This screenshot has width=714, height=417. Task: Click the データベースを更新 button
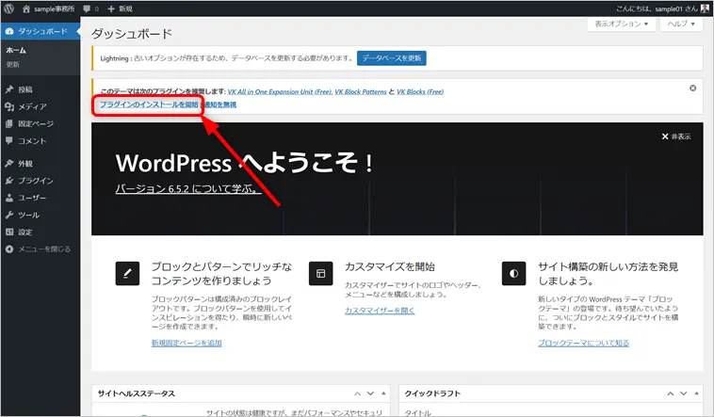click(x=392, y=57)
